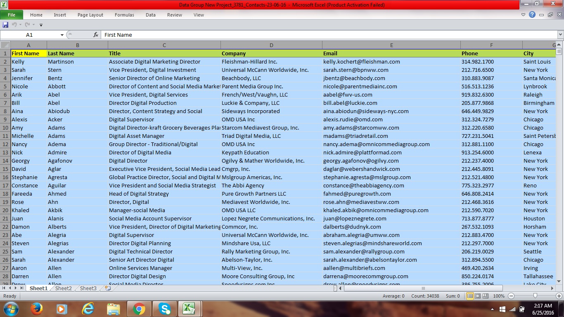
Task: Select column A header
Action: click(x=28, y=45)
